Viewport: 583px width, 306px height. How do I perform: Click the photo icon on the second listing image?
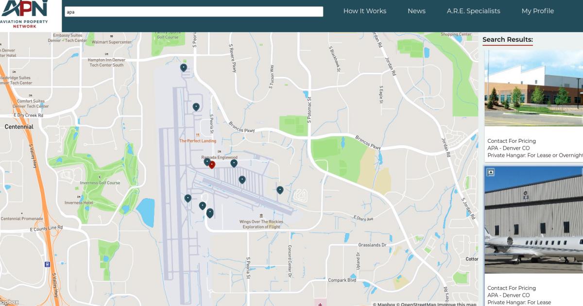pyautogui.click(x=491, y=172)
